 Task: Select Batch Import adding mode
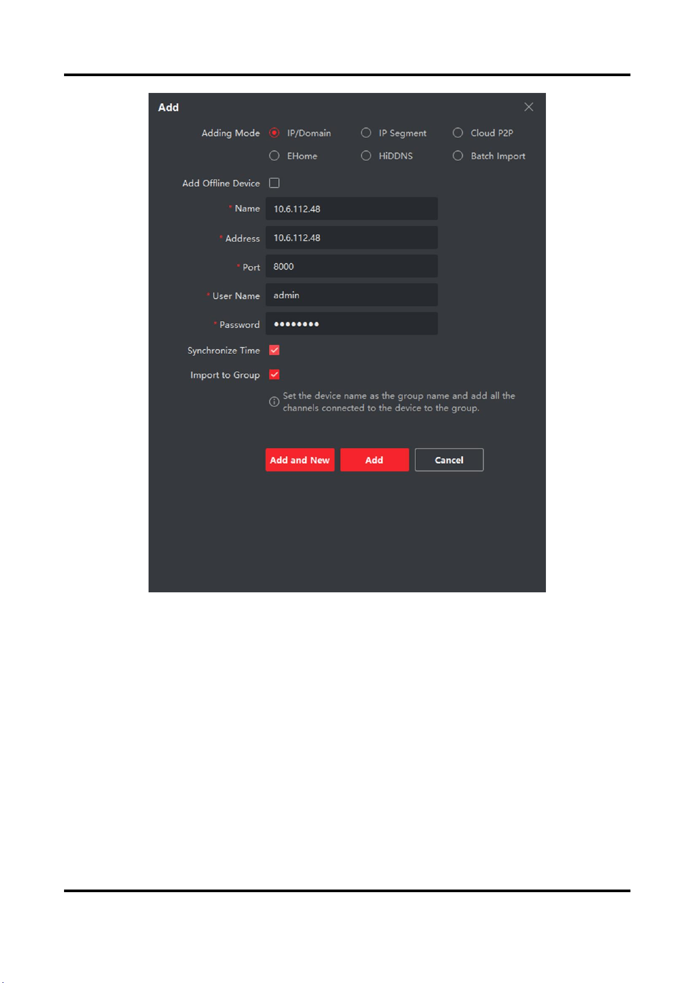click(x=458, y=156)
